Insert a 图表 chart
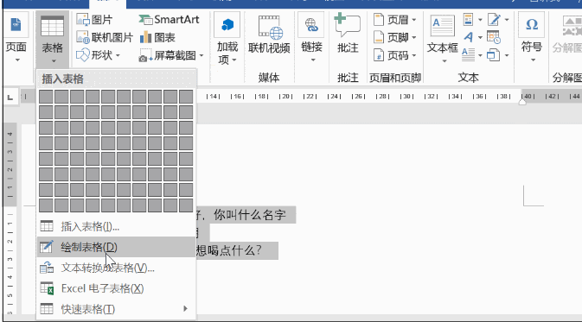The height and width of the screenshot is (322, 582). tap(145, 37)
